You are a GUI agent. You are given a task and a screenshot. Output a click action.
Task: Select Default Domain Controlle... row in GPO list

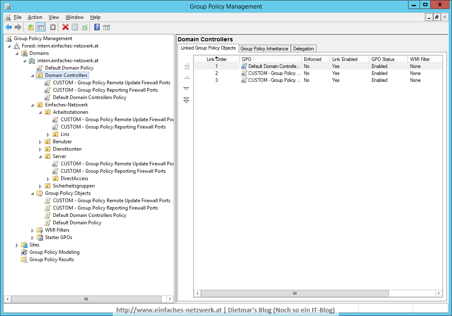tap(318, 66)
